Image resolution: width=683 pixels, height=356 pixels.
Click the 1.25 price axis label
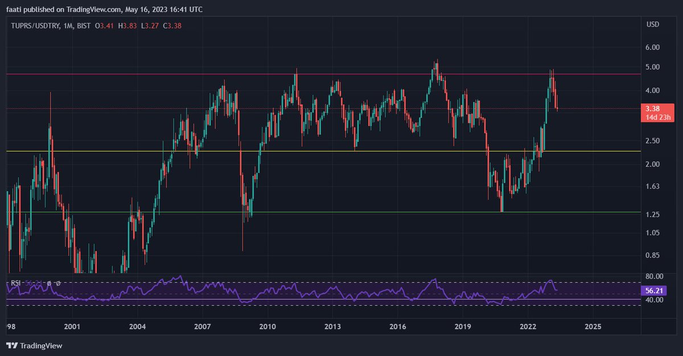(x=652, y=214)
